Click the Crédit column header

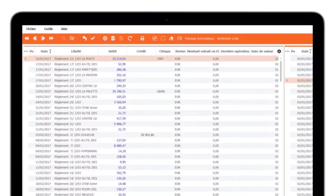tap(141, 51)
